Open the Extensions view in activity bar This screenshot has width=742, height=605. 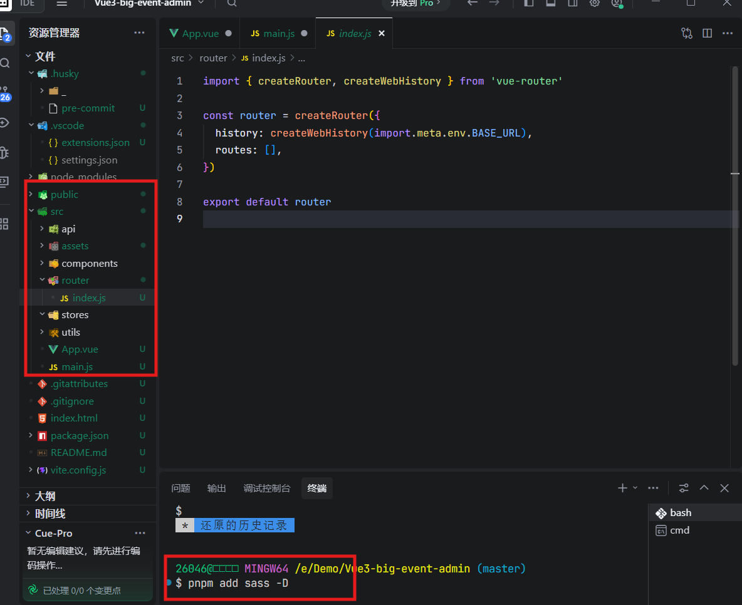click(4, 224)
